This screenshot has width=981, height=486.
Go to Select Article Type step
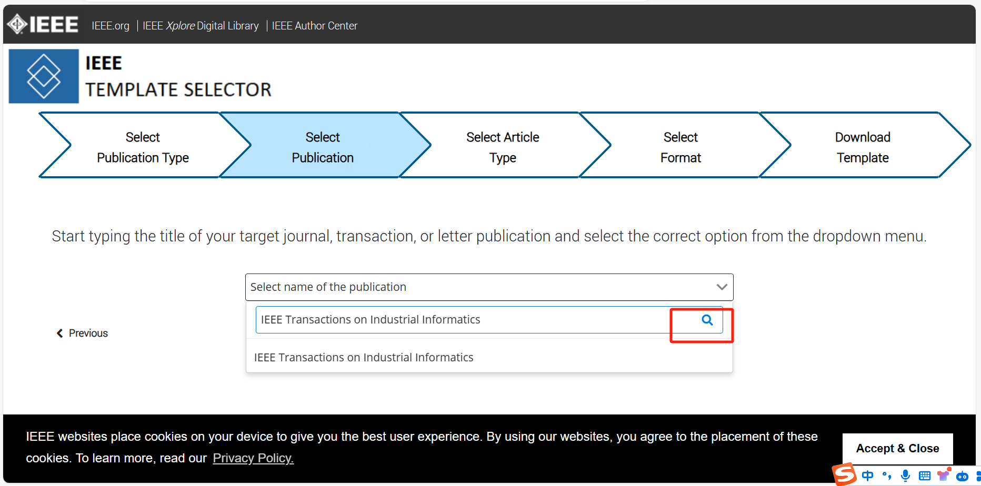[503, 147]
